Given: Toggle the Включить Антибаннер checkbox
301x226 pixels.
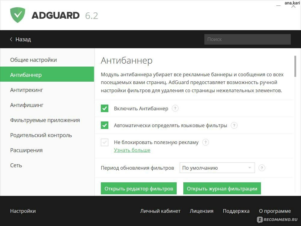Looking at the screenshot, I should (x=105, y=108).
